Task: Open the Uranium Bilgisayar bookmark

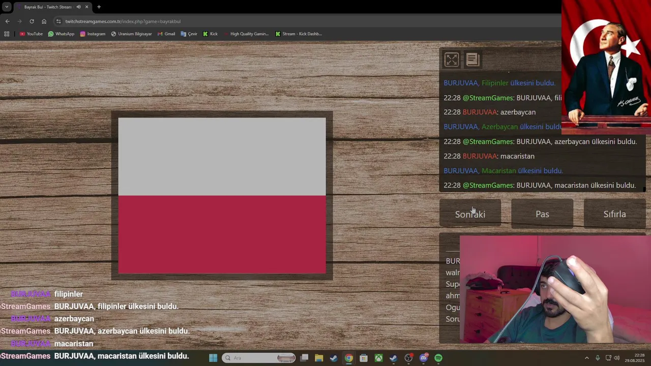Action: pos(131,34)
